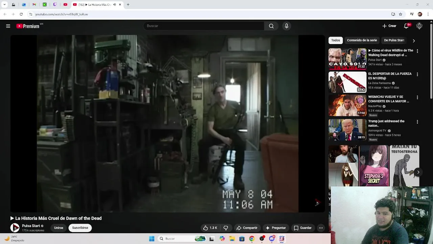Image resolution: width=433 pixels, height=244 pixels.
Task: Open Discord from taskbar
Action: 272,239
